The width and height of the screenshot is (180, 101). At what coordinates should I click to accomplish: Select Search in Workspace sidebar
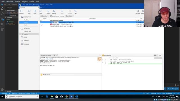coord(26,25)
